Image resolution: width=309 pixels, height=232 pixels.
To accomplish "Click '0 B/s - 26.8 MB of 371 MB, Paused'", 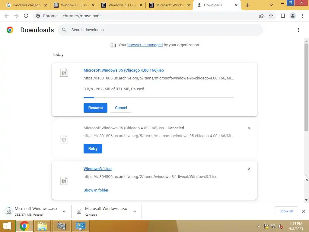I will pyautogui.click(x=114, y=89).
